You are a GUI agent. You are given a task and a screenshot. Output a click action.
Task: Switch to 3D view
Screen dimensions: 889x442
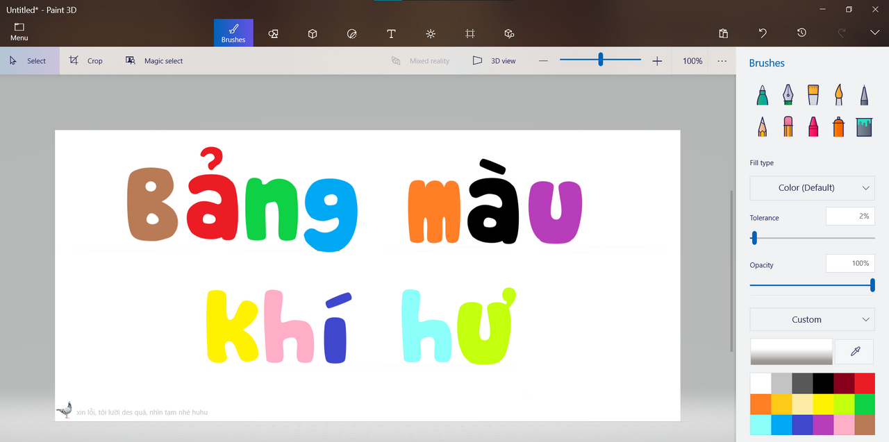(x=495, y=61)
